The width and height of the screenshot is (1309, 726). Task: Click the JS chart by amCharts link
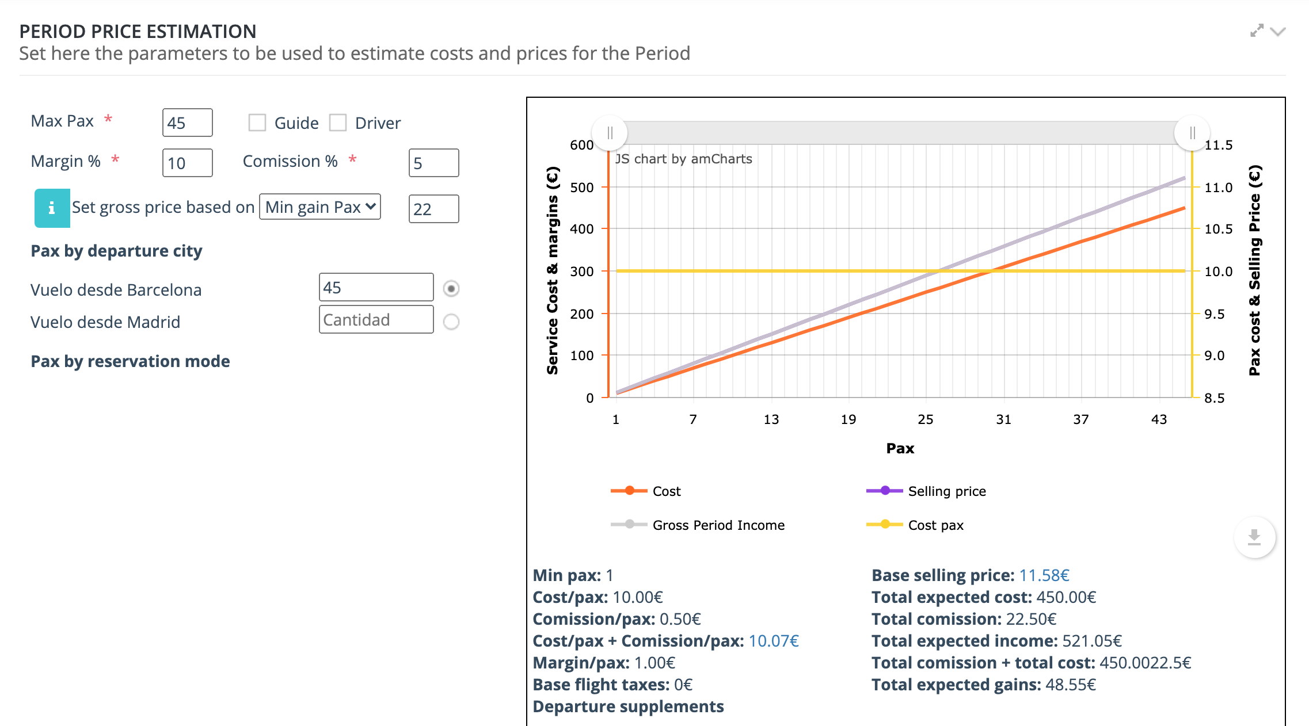point(683,159)
